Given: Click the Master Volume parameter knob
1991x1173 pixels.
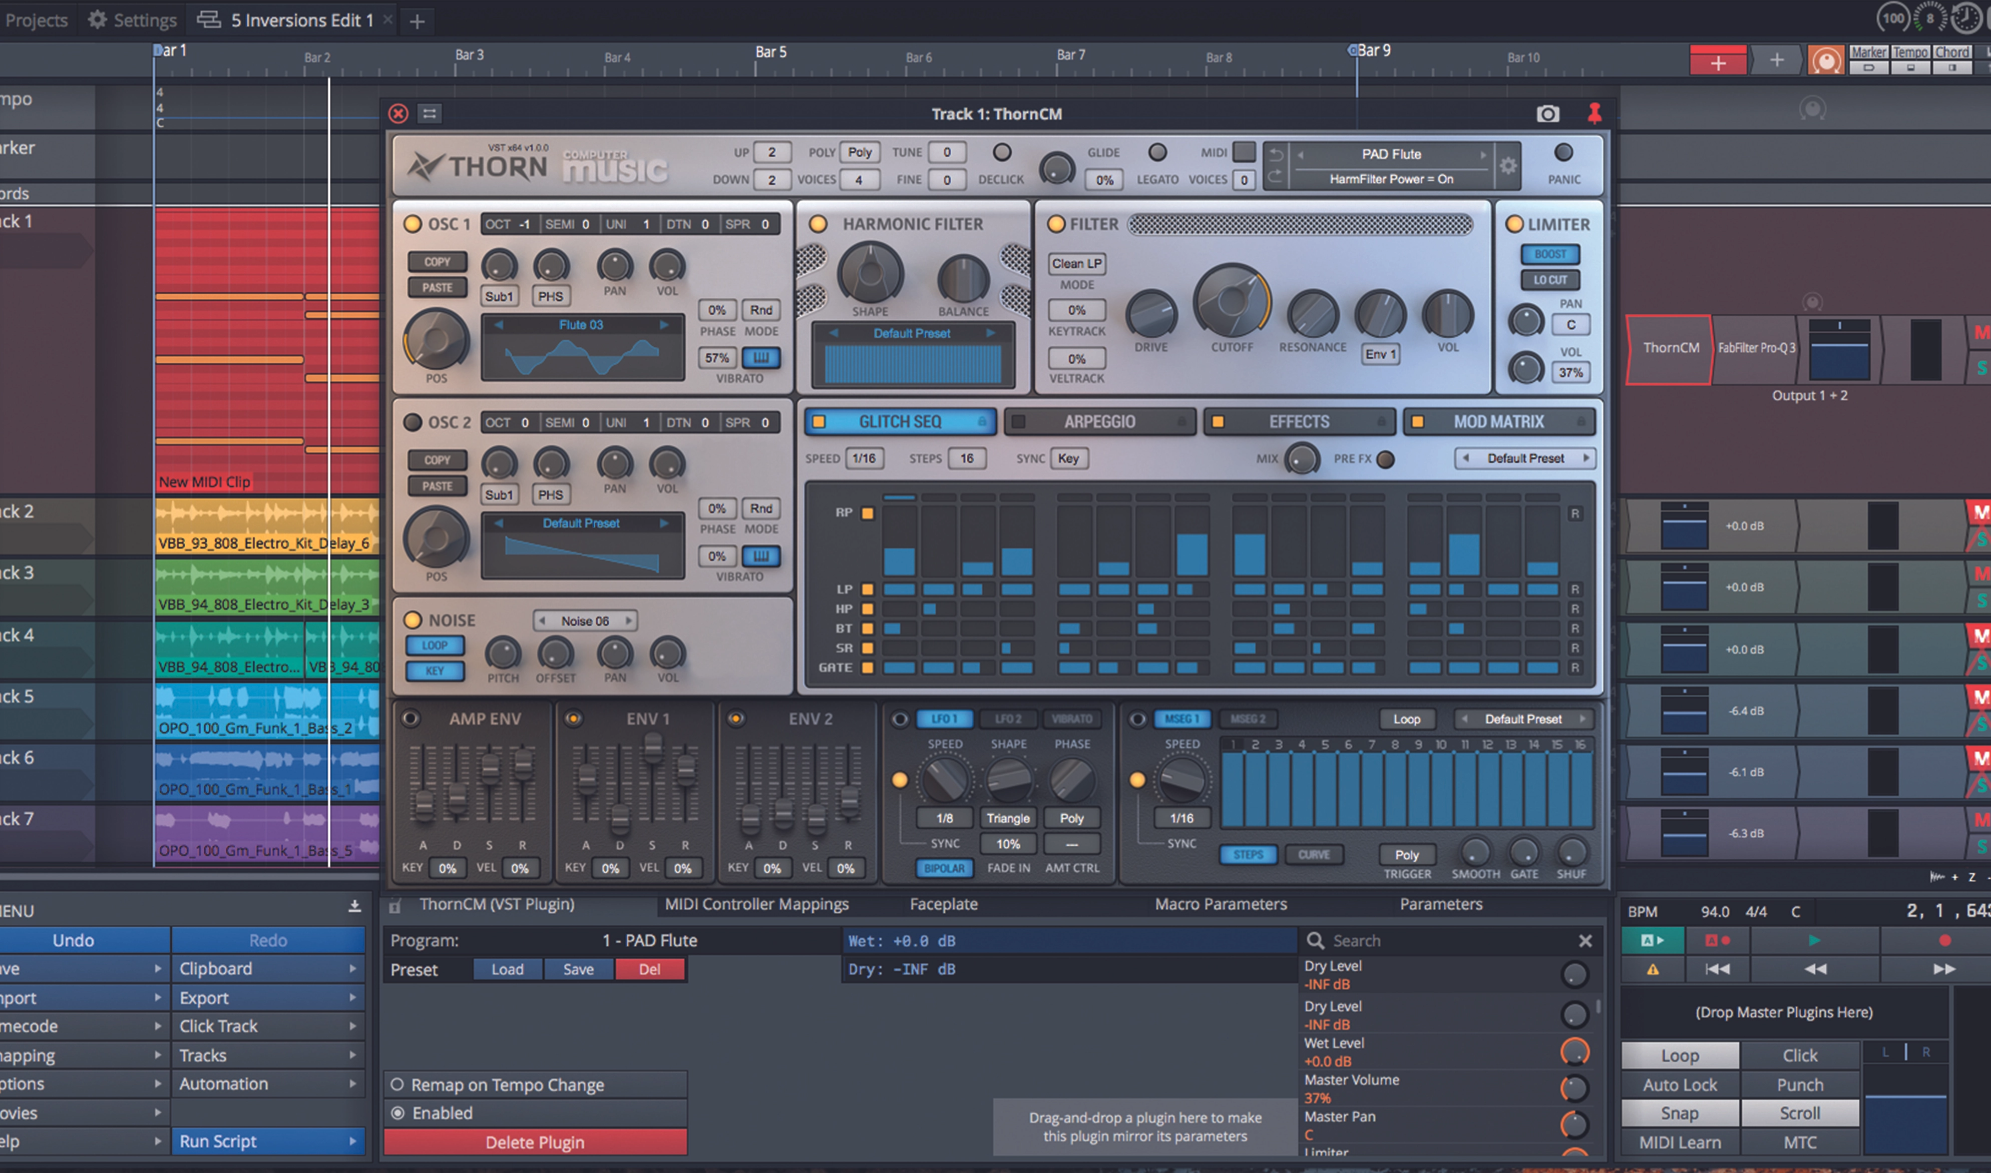Looking at the screenshot, I should [x=1573, y=1088].
